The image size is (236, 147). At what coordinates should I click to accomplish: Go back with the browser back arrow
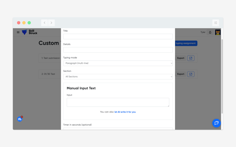(x=44, y=23)
